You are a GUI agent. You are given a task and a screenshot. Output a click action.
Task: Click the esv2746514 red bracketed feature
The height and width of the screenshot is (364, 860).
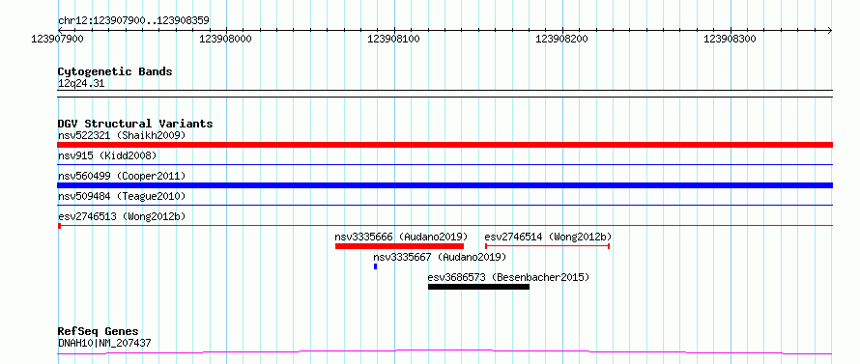[x=547, y=246]
